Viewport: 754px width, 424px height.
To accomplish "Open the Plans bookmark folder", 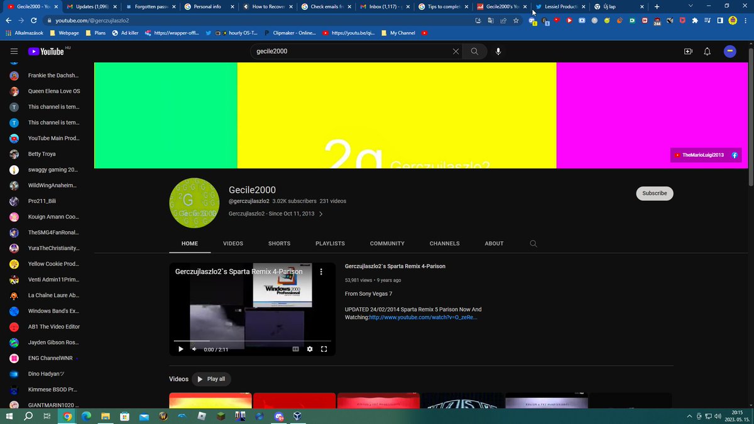I will tap(96, 33).
